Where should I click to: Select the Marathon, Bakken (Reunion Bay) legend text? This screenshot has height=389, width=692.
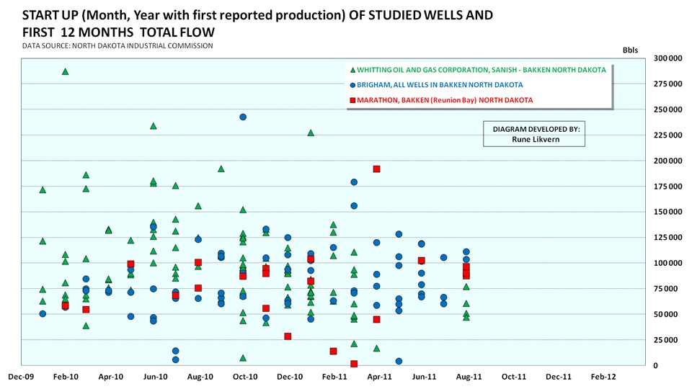click(445, 100)
